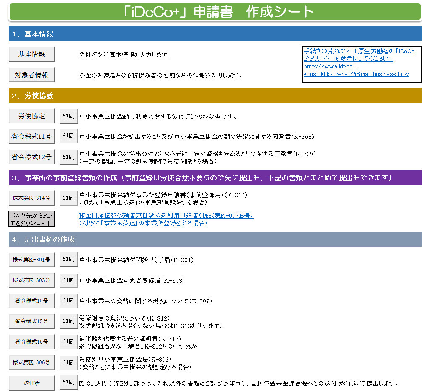Open the 省令様式16号 form
The width and height of the screenshot is (422, 391).
click(32, 342)
